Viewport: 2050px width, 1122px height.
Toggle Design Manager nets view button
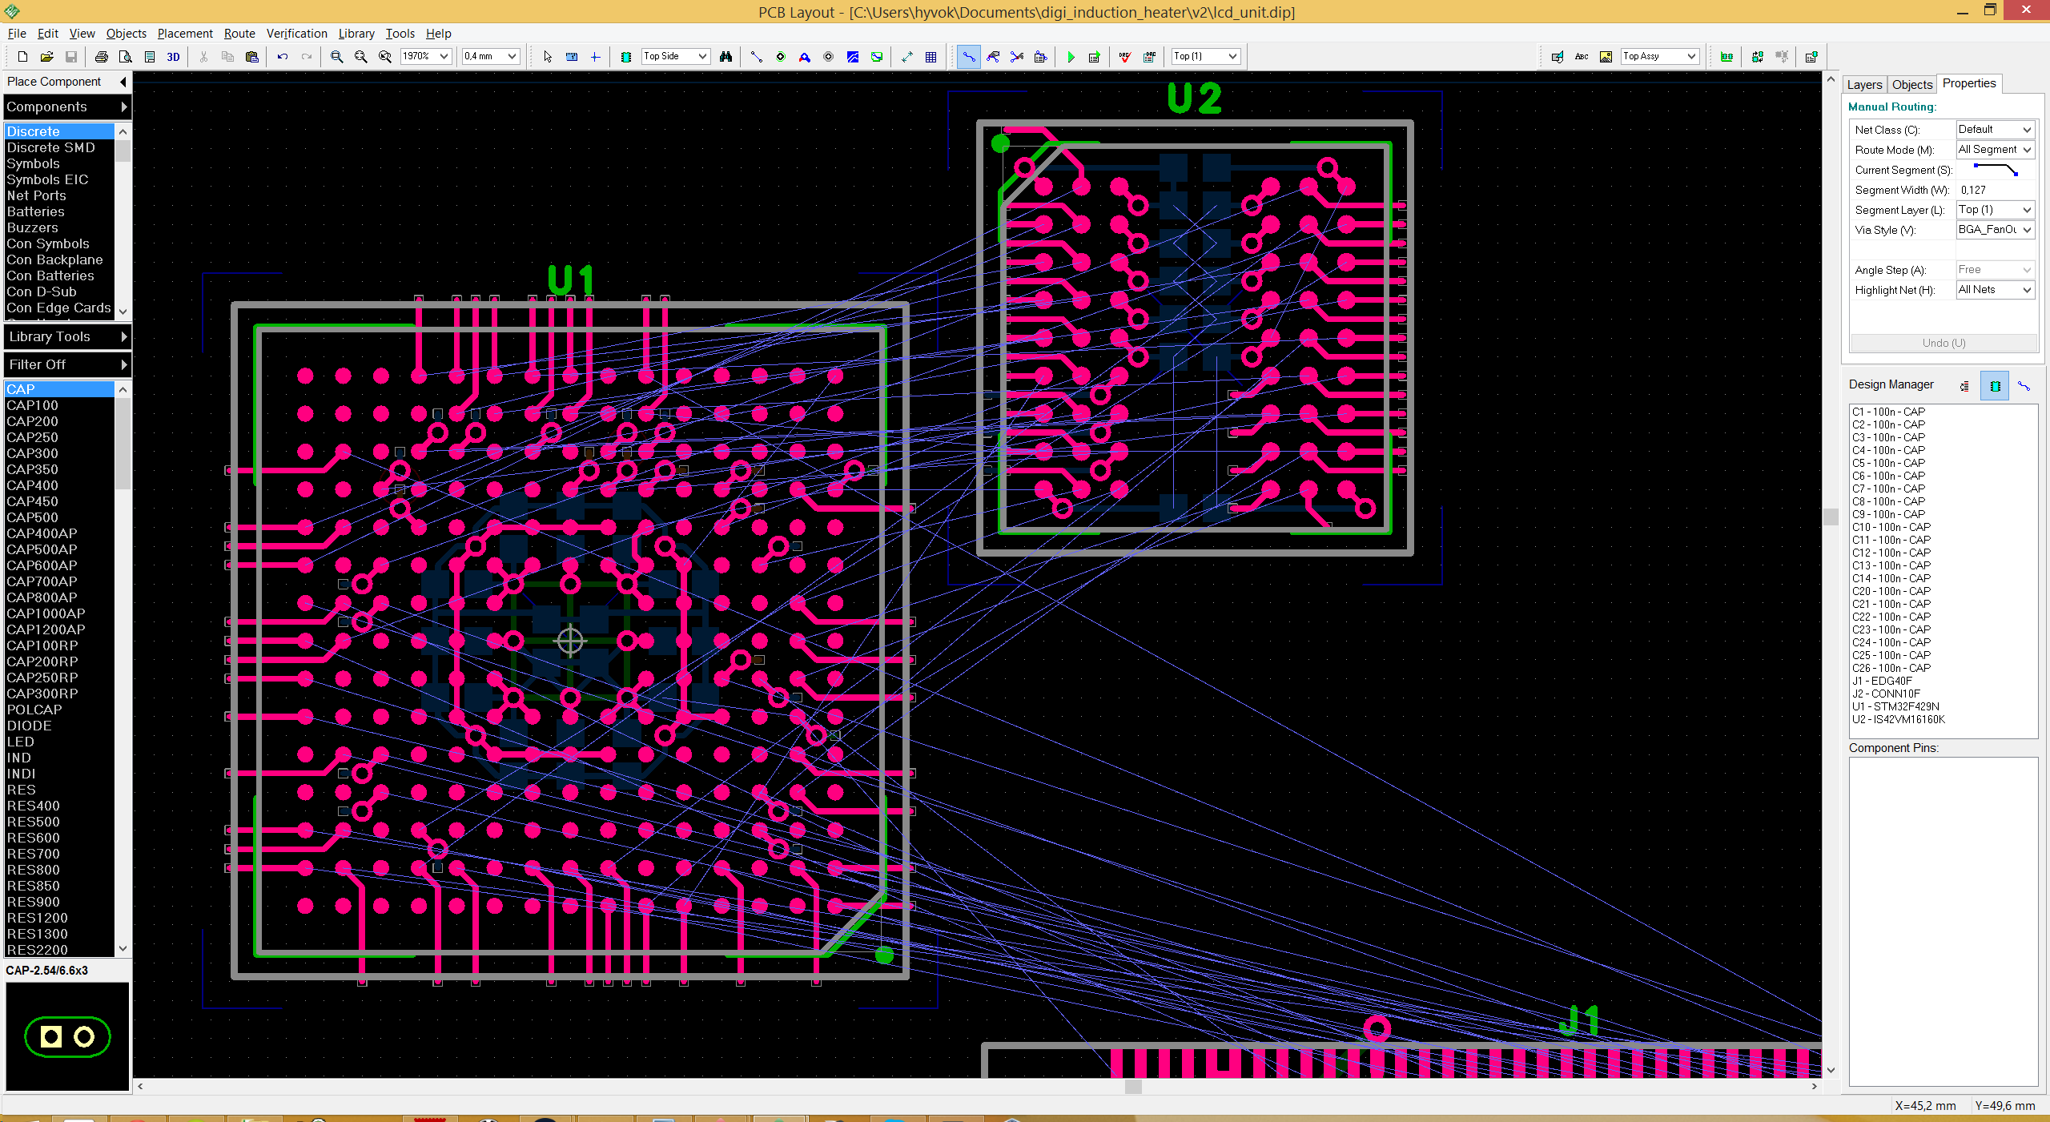pos(2024,386)
